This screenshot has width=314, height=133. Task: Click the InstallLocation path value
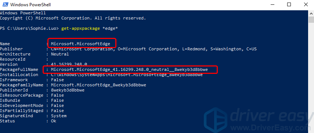[127, 75]
